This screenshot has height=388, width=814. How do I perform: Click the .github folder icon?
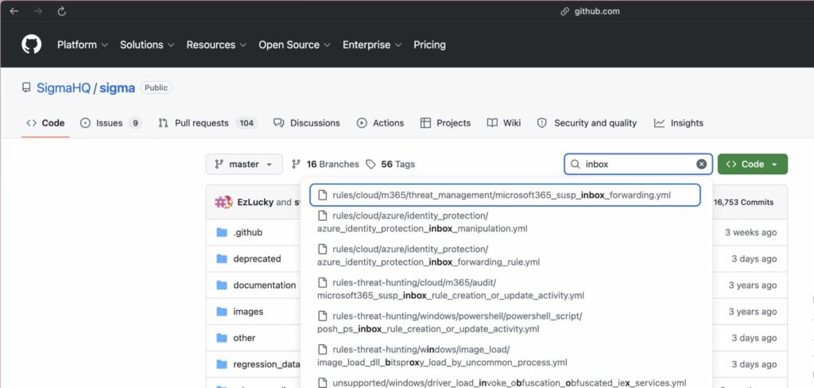pyautogui.click(x=222, y=233)
